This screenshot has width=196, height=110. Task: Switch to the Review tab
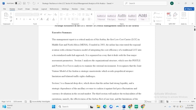[75, 9]
